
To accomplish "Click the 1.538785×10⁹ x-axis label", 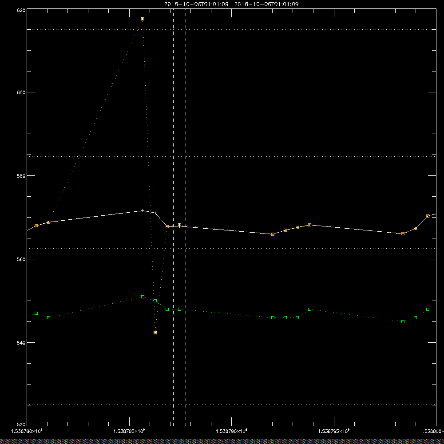I will pos(129,431).
